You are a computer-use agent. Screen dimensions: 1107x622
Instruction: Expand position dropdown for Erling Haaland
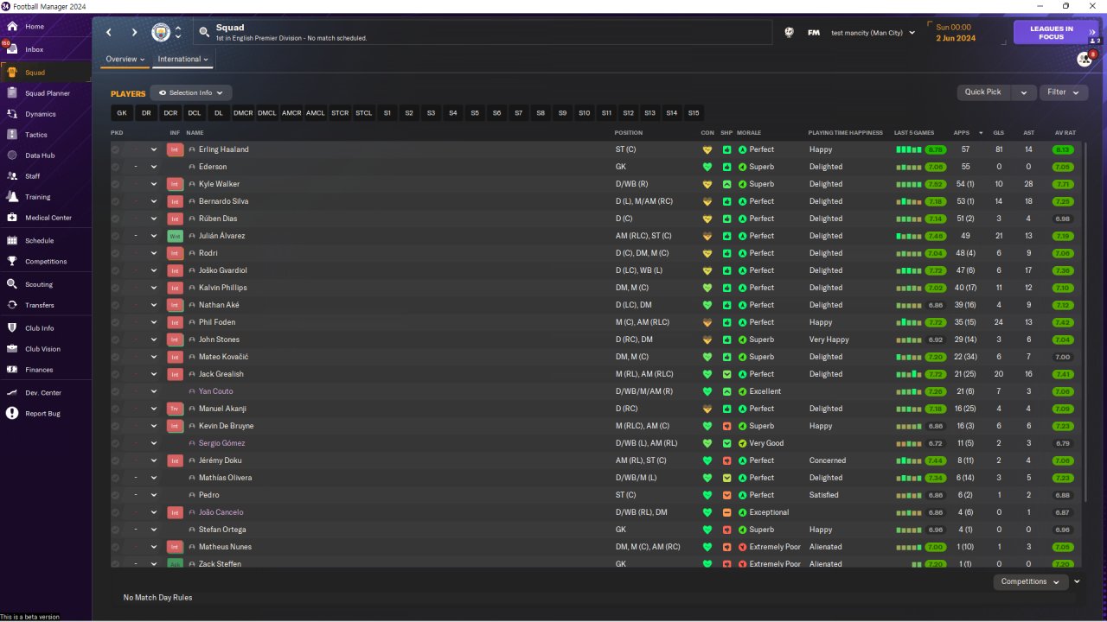(154, 149)
